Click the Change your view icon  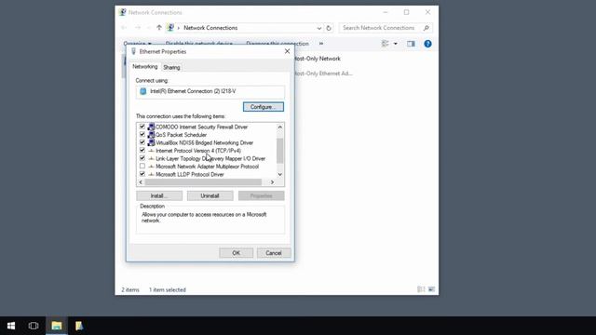pyautogui.click(x=385, y=44)
